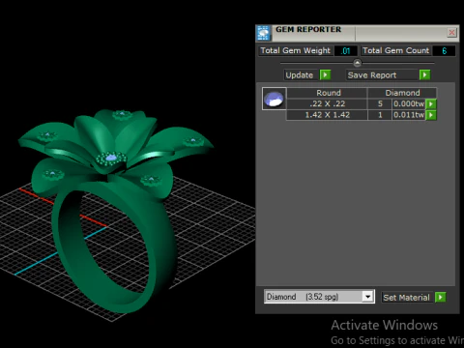The width and height of the screenshot is (464, 348).
Task: Click the center gem on the flower ring
Action: point(111,158)
